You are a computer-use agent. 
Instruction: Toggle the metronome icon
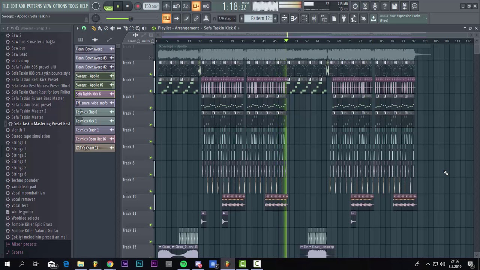pyautogui.click(x=166, y=6)
